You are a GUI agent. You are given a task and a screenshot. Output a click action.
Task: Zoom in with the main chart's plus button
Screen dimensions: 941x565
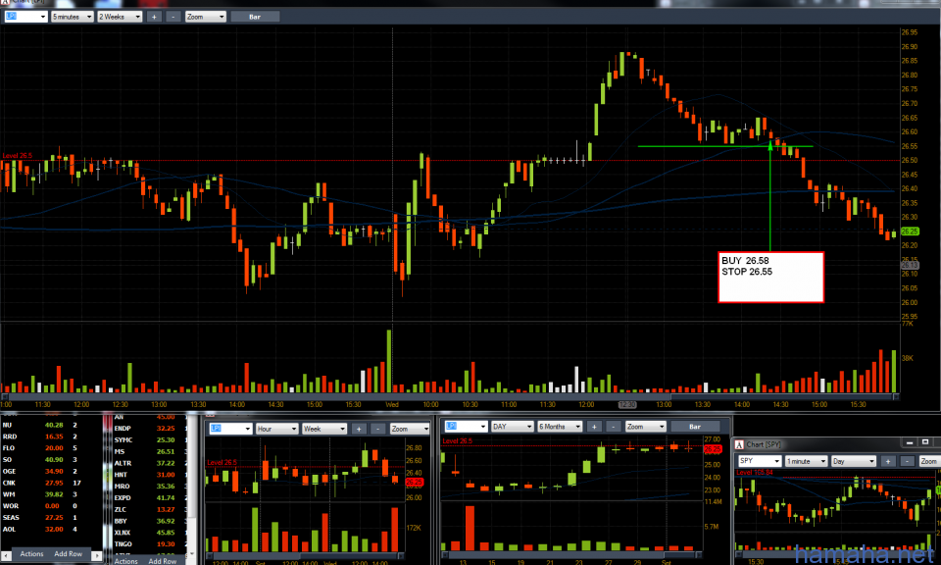click(154, 17)
